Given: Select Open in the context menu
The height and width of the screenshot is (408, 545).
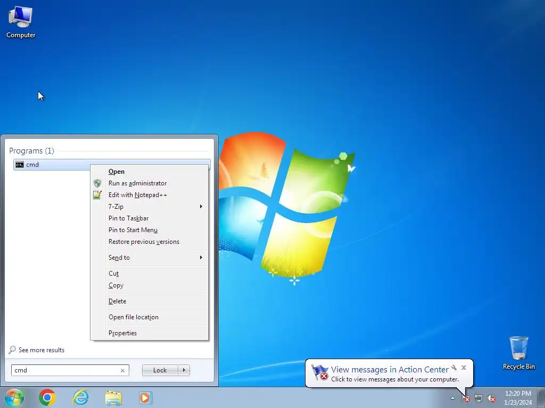Looking at the screenshot, I should tap(150, 172).
